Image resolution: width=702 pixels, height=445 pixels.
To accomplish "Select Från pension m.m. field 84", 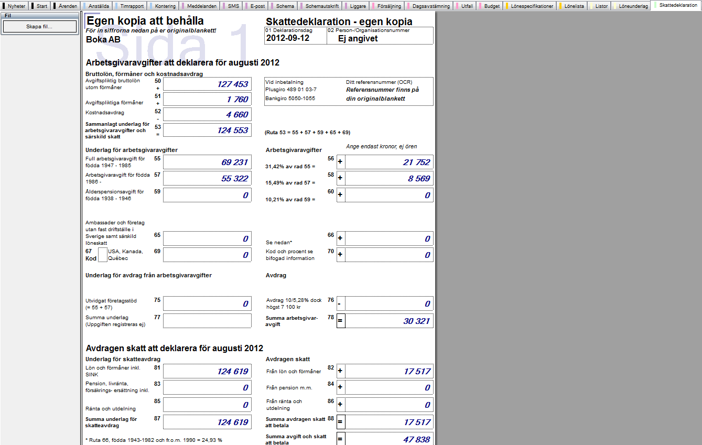I will pos(389,387).
